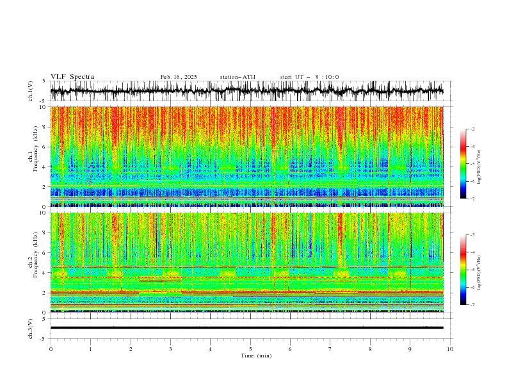Click the 'station=ATH' label
This screenshot has width=507, height=392.
pyautogui.click(x=237, y=77)
